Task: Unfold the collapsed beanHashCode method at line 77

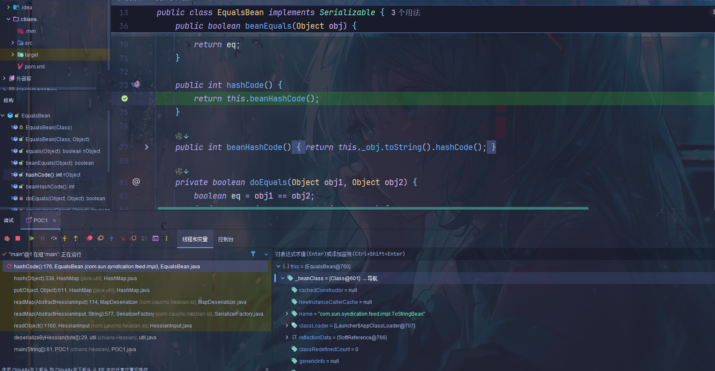Action: pos(147,147)
